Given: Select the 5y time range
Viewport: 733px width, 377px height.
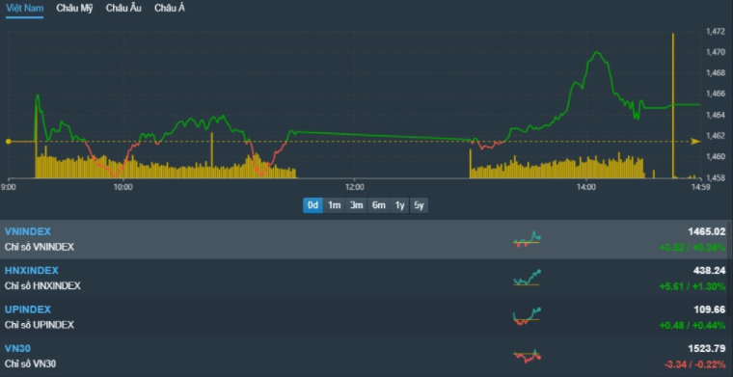Looking at the screenshot, I should tap(419, 205).
